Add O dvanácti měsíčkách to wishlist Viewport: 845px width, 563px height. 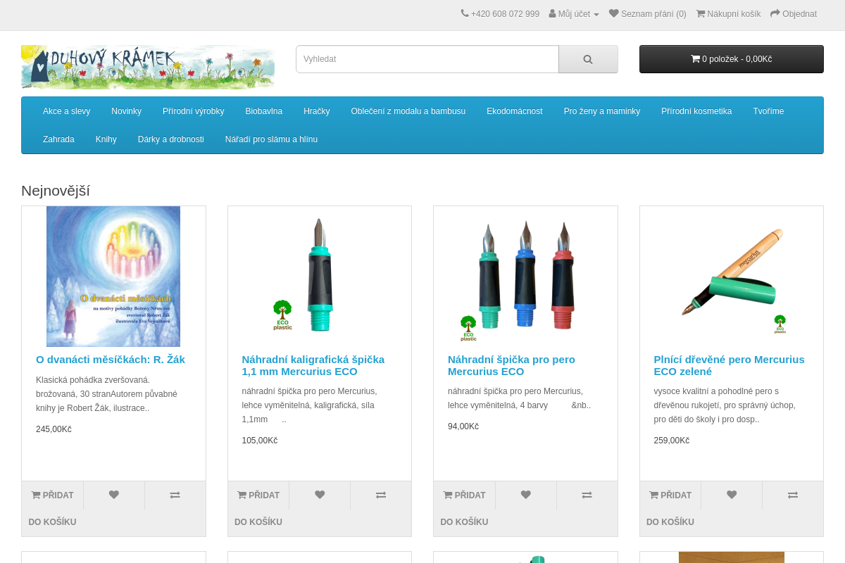click(114, 495)
